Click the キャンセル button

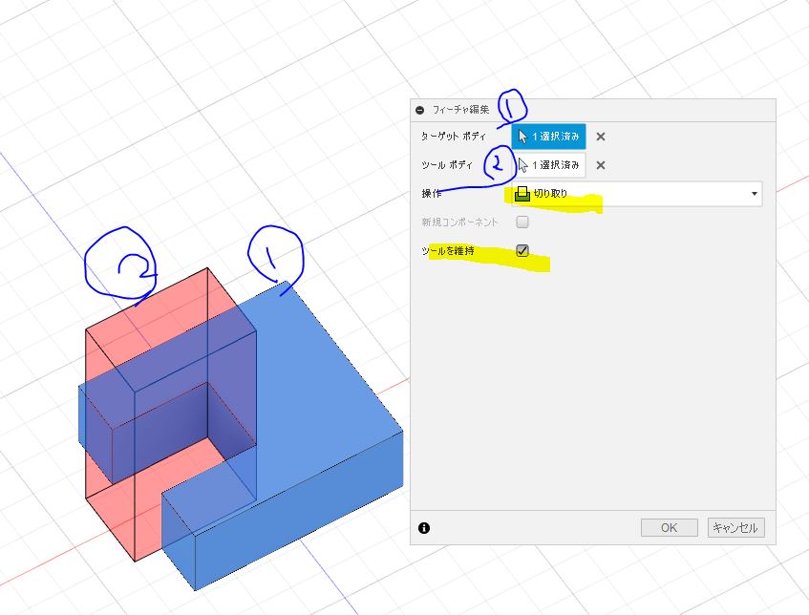pos(735,528)
